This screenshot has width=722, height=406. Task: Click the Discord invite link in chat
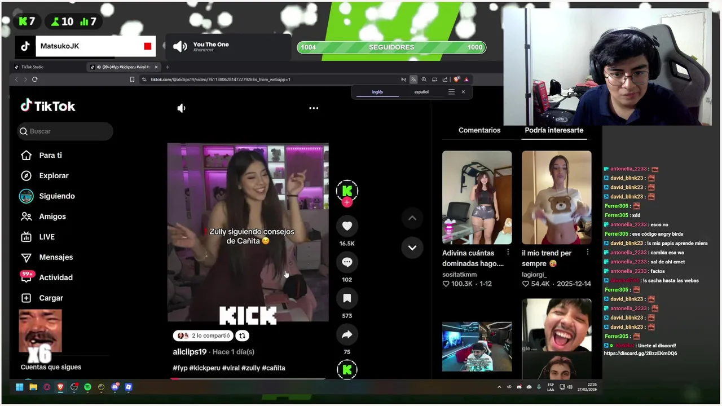tap(640, 354)
